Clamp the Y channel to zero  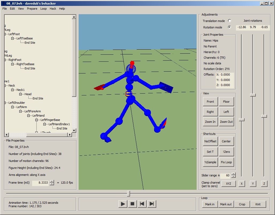click(253, 184)
